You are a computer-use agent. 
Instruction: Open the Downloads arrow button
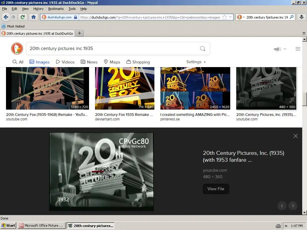coord(302,17)
